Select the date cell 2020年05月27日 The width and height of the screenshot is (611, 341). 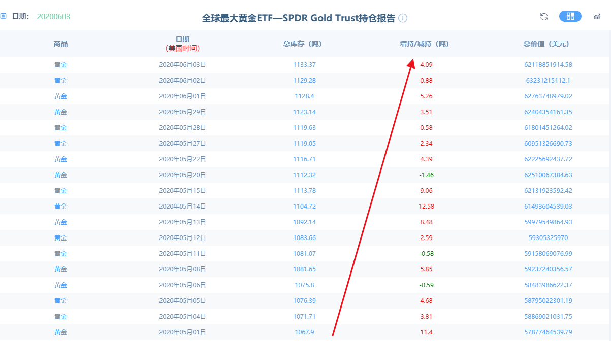click(182, 144)
